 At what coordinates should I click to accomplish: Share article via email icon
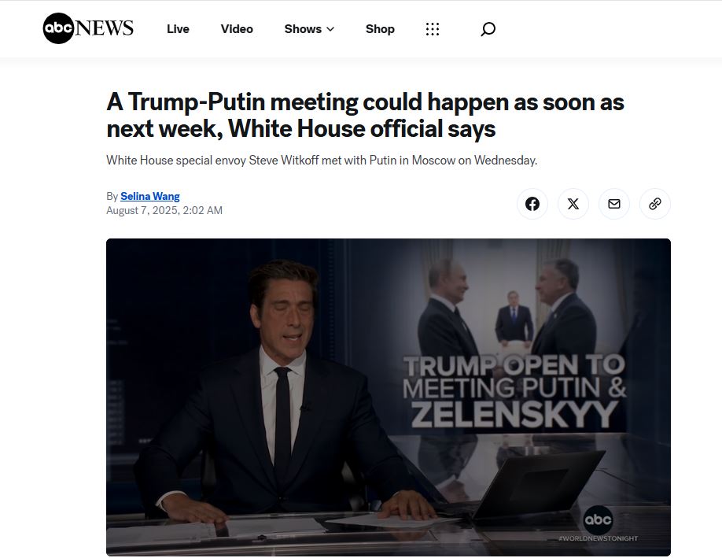click(x=614, y=204)
